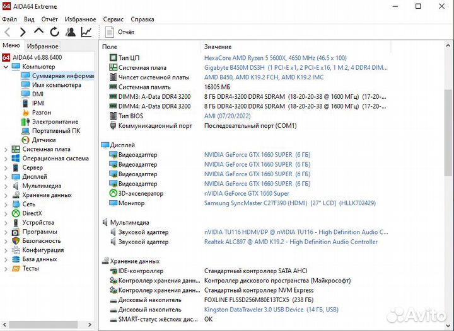
Task: Open the Избранное menu in menu bar
Action: [80, 20]
